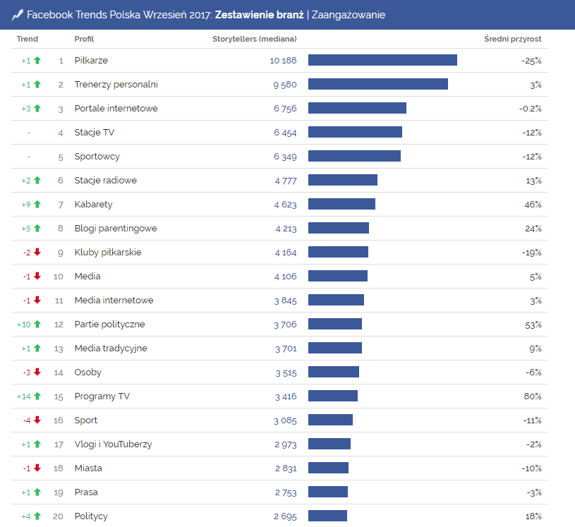Click the green +14 arrow for Programy TV
This screenshot has height=527, width=575.
click(x=37, y=396)
